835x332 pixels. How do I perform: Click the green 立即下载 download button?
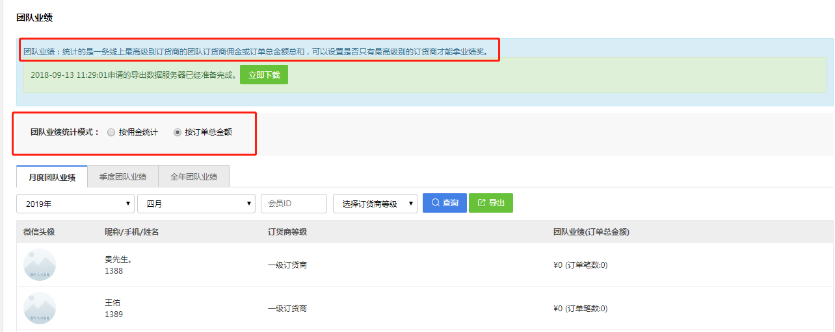click(263, 75)
